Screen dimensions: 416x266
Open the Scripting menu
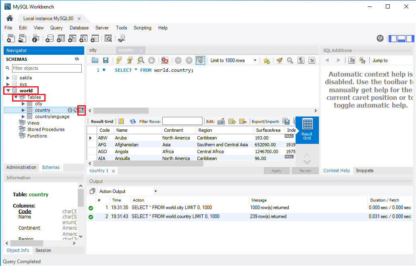[143, 28]
